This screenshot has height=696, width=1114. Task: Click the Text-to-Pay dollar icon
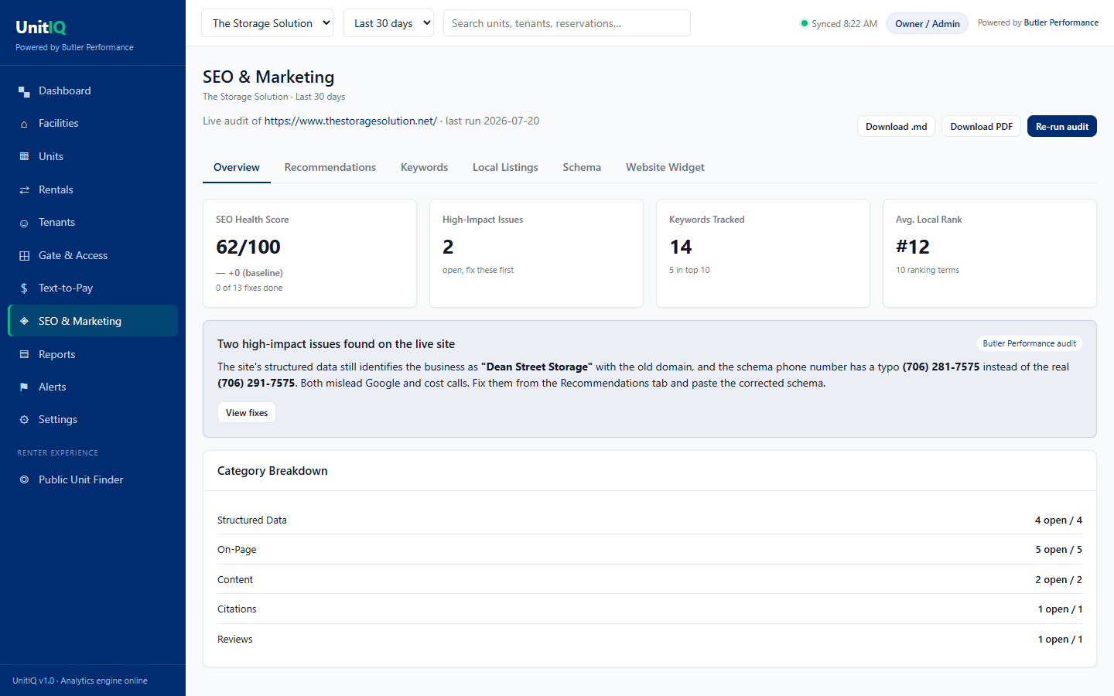pyautogui.click(x=24, y=288)
